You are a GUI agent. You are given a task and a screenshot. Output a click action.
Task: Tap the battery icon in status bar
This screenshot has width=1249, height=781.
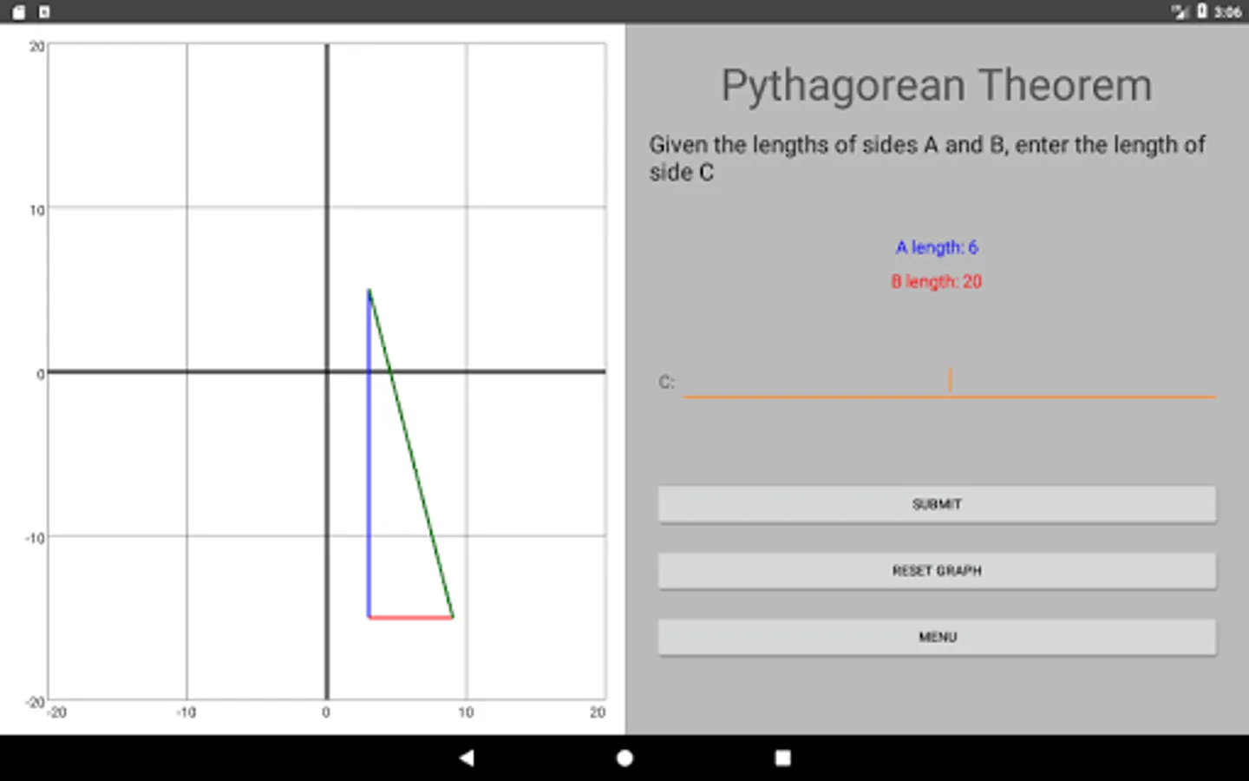(1202, 11)
